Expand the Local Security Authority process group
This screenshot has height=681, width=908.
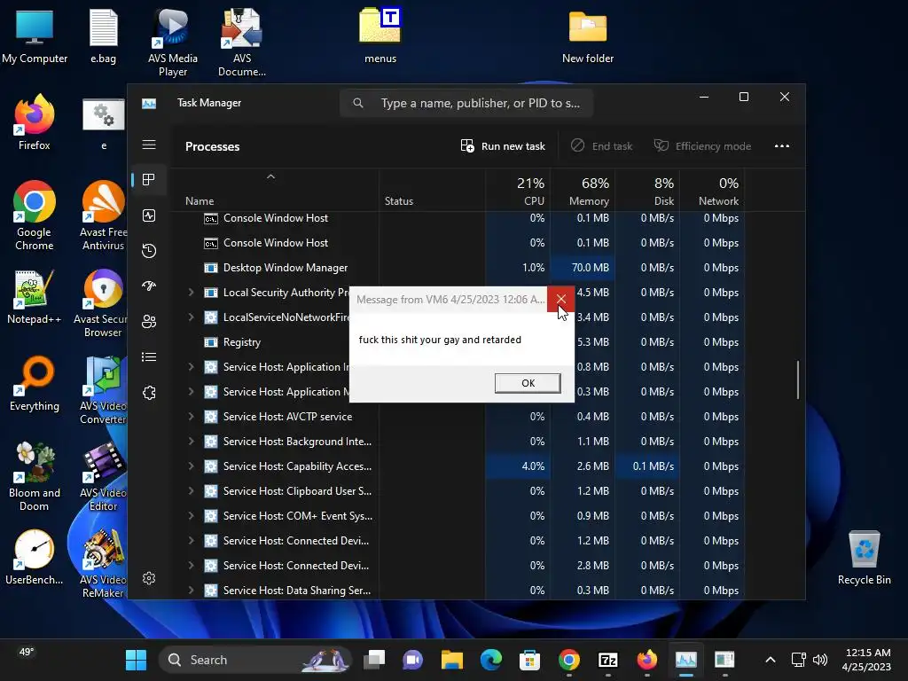pos(191,293)
